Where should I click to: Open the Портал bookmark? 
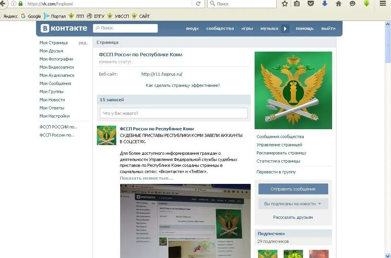[55, 16]
